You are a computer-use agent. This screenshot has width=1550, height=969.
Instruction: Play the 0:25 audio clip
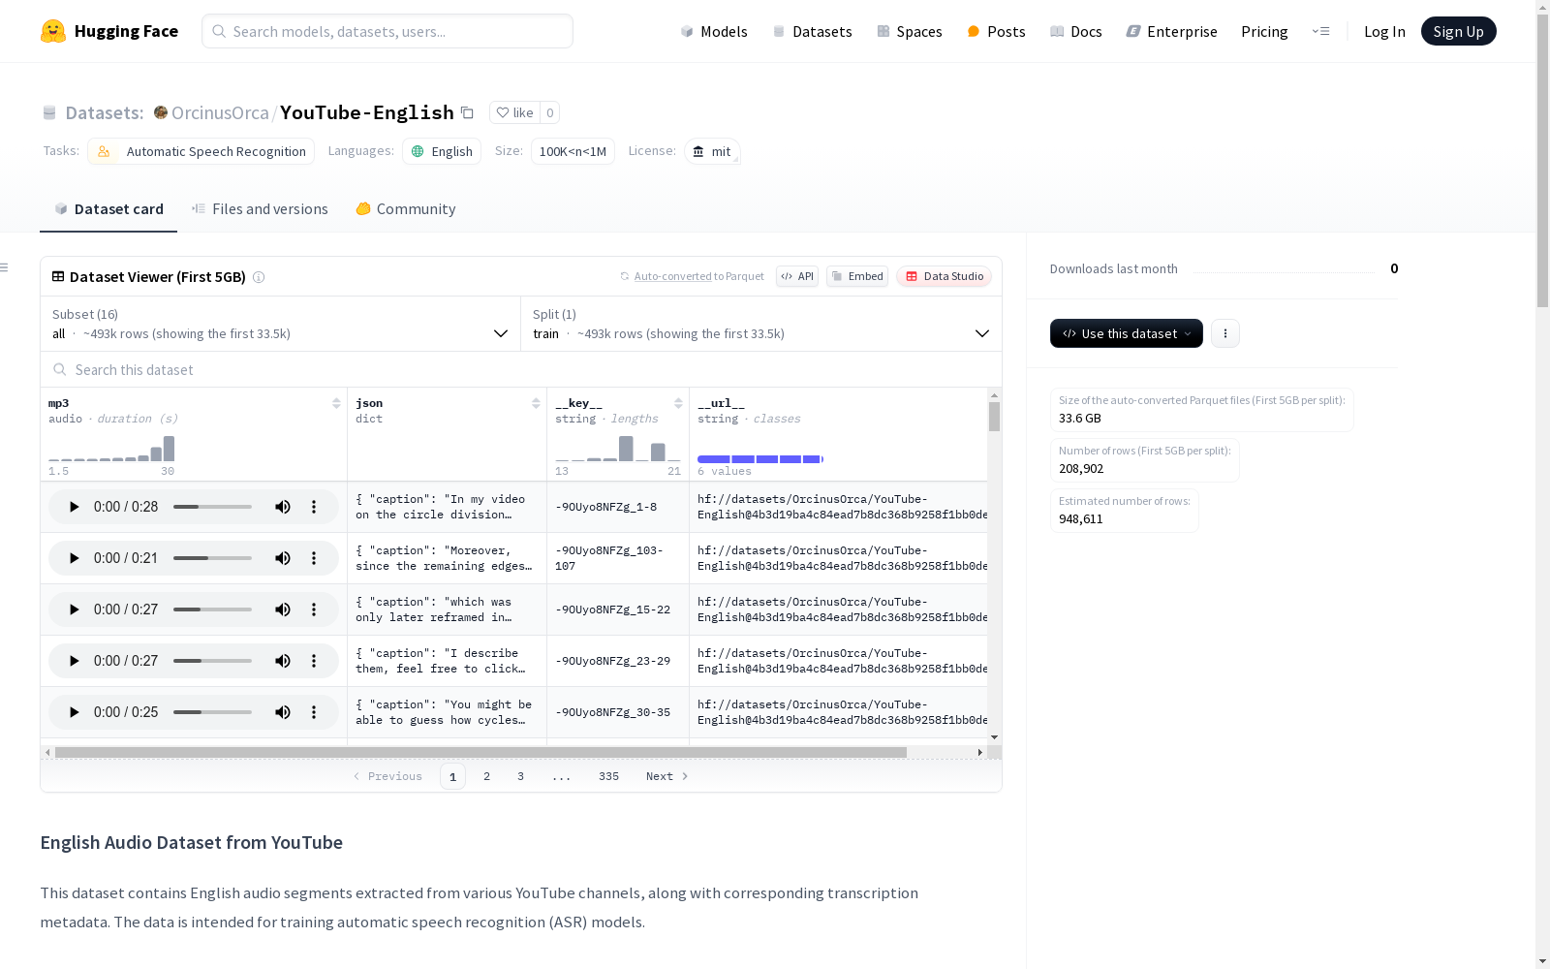(x=74, y=712)
